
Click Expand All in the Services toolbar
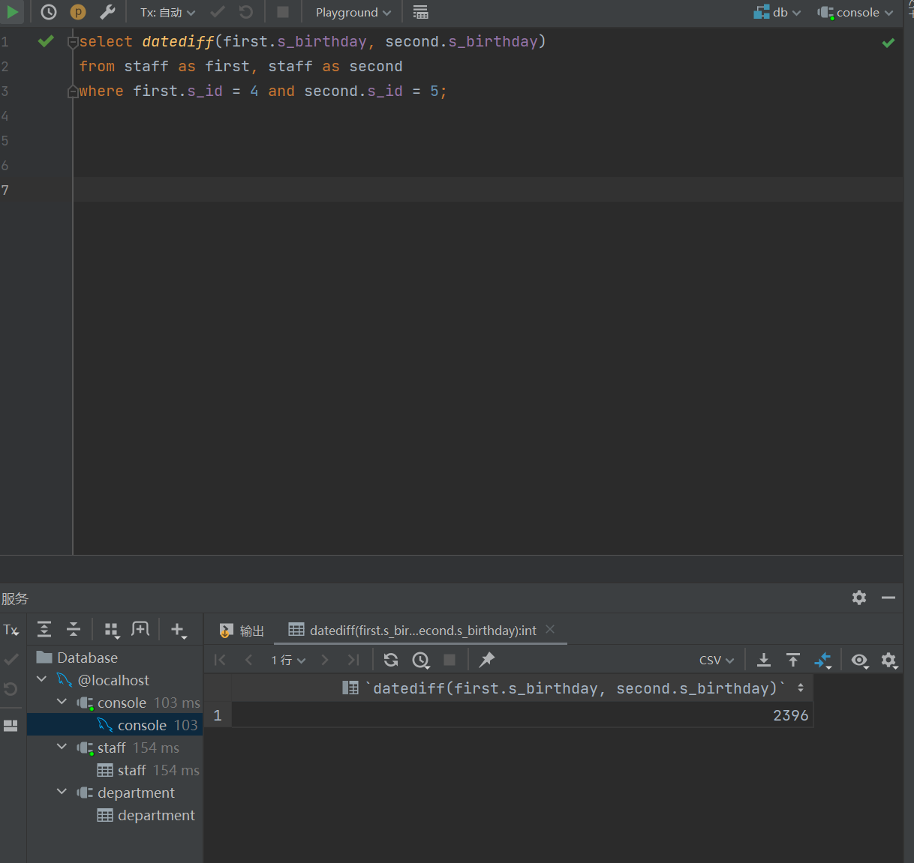[44, 630]
